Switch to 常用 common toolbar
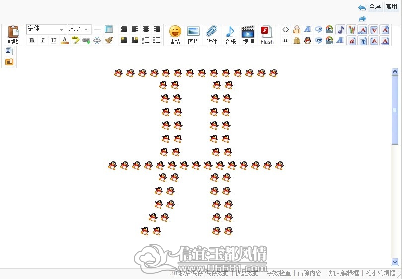 coord(391,7)
